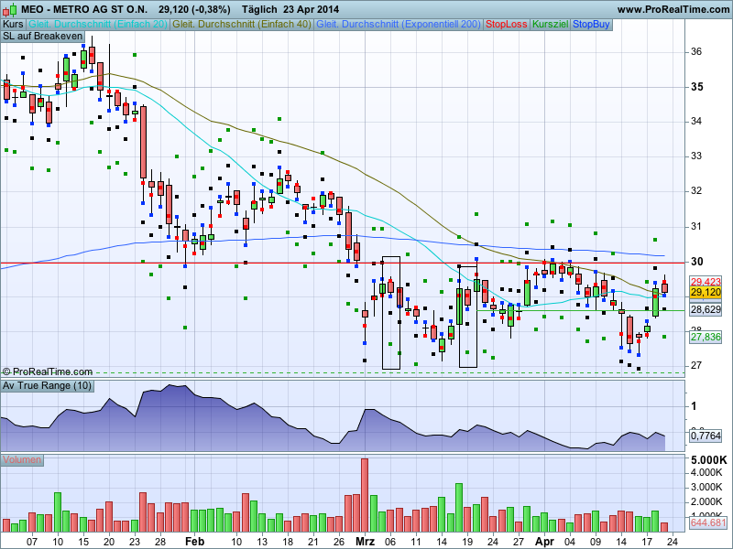Viewport: 733px width, 549px height.
Task: Click the red 29,423 price tag
Action: pyautogui.click(x=706, y=282)
